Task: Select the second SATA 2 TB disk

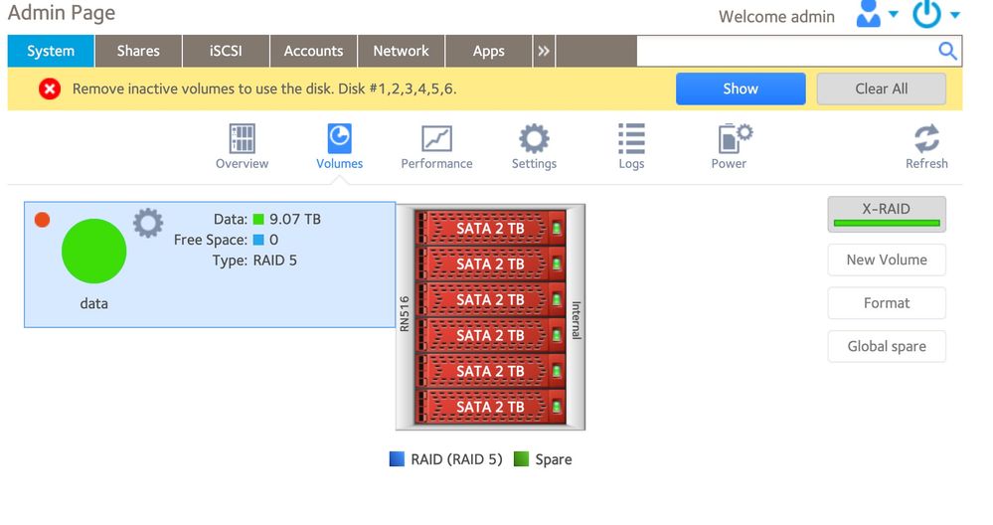Action: 490,263
